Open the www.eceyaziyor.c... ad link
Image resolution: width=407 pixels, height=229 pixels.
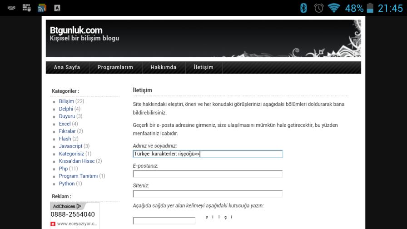coord(77,224)
